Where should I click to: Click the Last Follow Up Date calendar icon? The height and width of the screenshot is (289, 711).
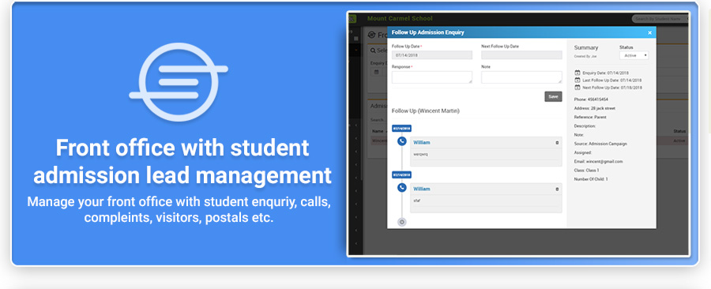click(577, 80)
